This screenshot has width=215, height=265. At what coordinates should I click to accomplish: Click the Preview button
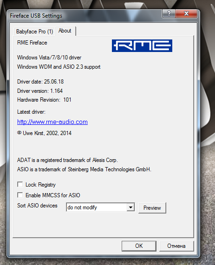pos(152,208)
